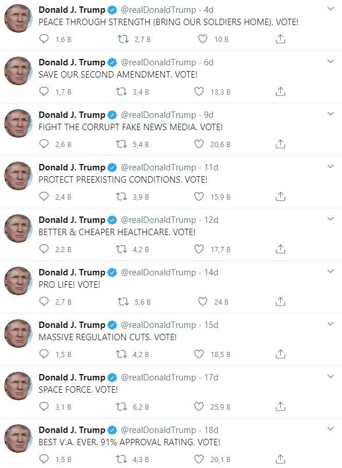This screenshot has height=468, width=342.
Task: Click the verified badge on the 12d tweet
Action: 112,220
